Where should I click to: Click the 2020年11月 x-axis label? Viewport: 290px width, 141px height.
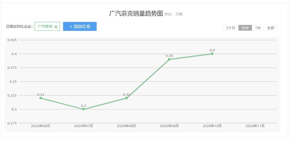[255, 126]
